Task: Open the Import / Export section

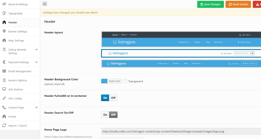Action: coord(17,126)
